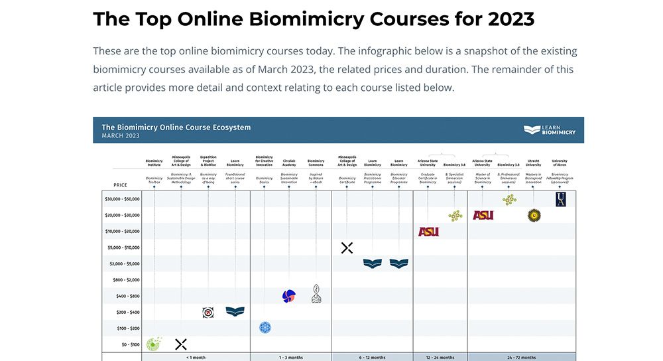Viewport: 663px width, 361px height.
Task: Click the Learn Biomimicry Educator Programme logo
Action: 398,263
